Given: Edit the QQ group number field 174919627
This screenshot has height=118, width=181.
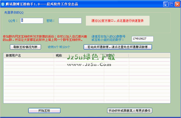Looking at the screenshot, I should [142, 39].
